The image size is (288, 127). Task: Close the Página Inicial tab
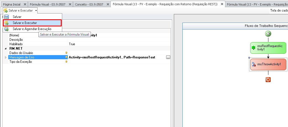pos(25,4)
